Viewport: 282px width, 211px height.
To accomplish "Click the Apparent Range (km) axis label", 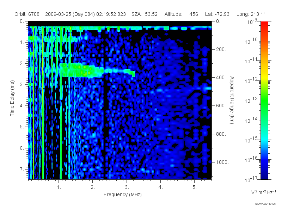I will [x=232, y=100].
